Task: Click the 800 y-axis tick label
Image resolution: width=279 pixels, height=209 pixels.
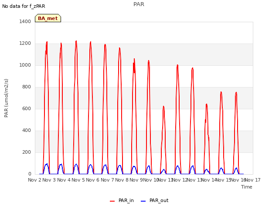Action: coord(27,87)
